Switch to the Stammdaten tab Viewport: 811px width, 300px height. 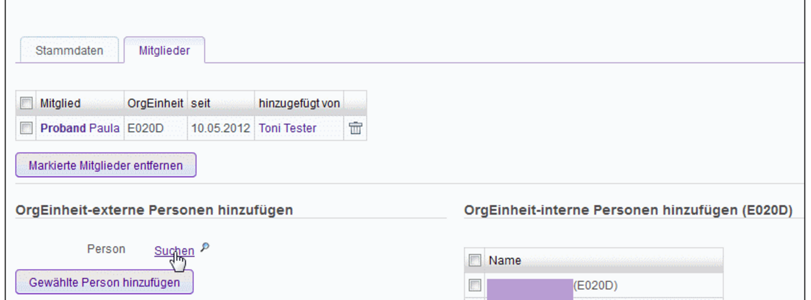tap(69, 50)
